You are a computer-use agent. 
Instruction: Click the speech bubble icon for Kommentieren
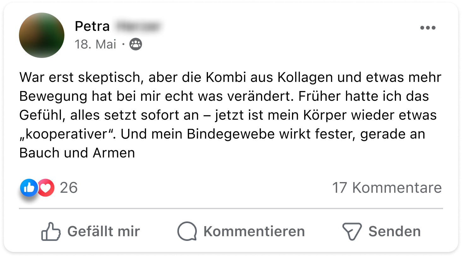[187, 231]
